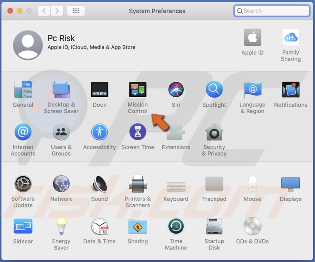Click the Apple ID icon
The width and height of the screenshot is (315, 262).
point(252,38)
